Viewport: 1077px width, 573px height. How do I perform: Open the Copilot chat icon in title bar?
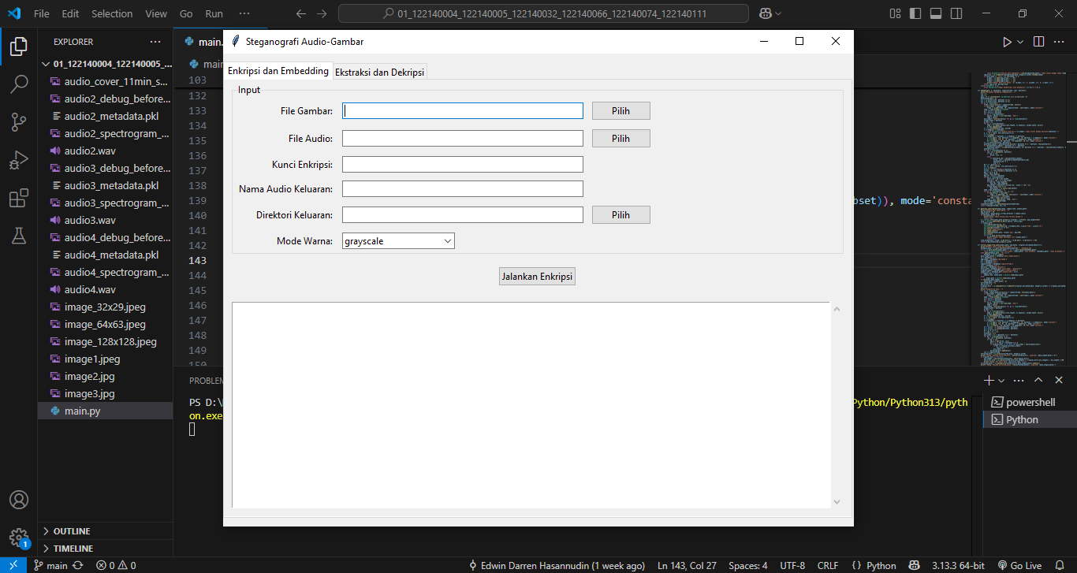[765, 13]
